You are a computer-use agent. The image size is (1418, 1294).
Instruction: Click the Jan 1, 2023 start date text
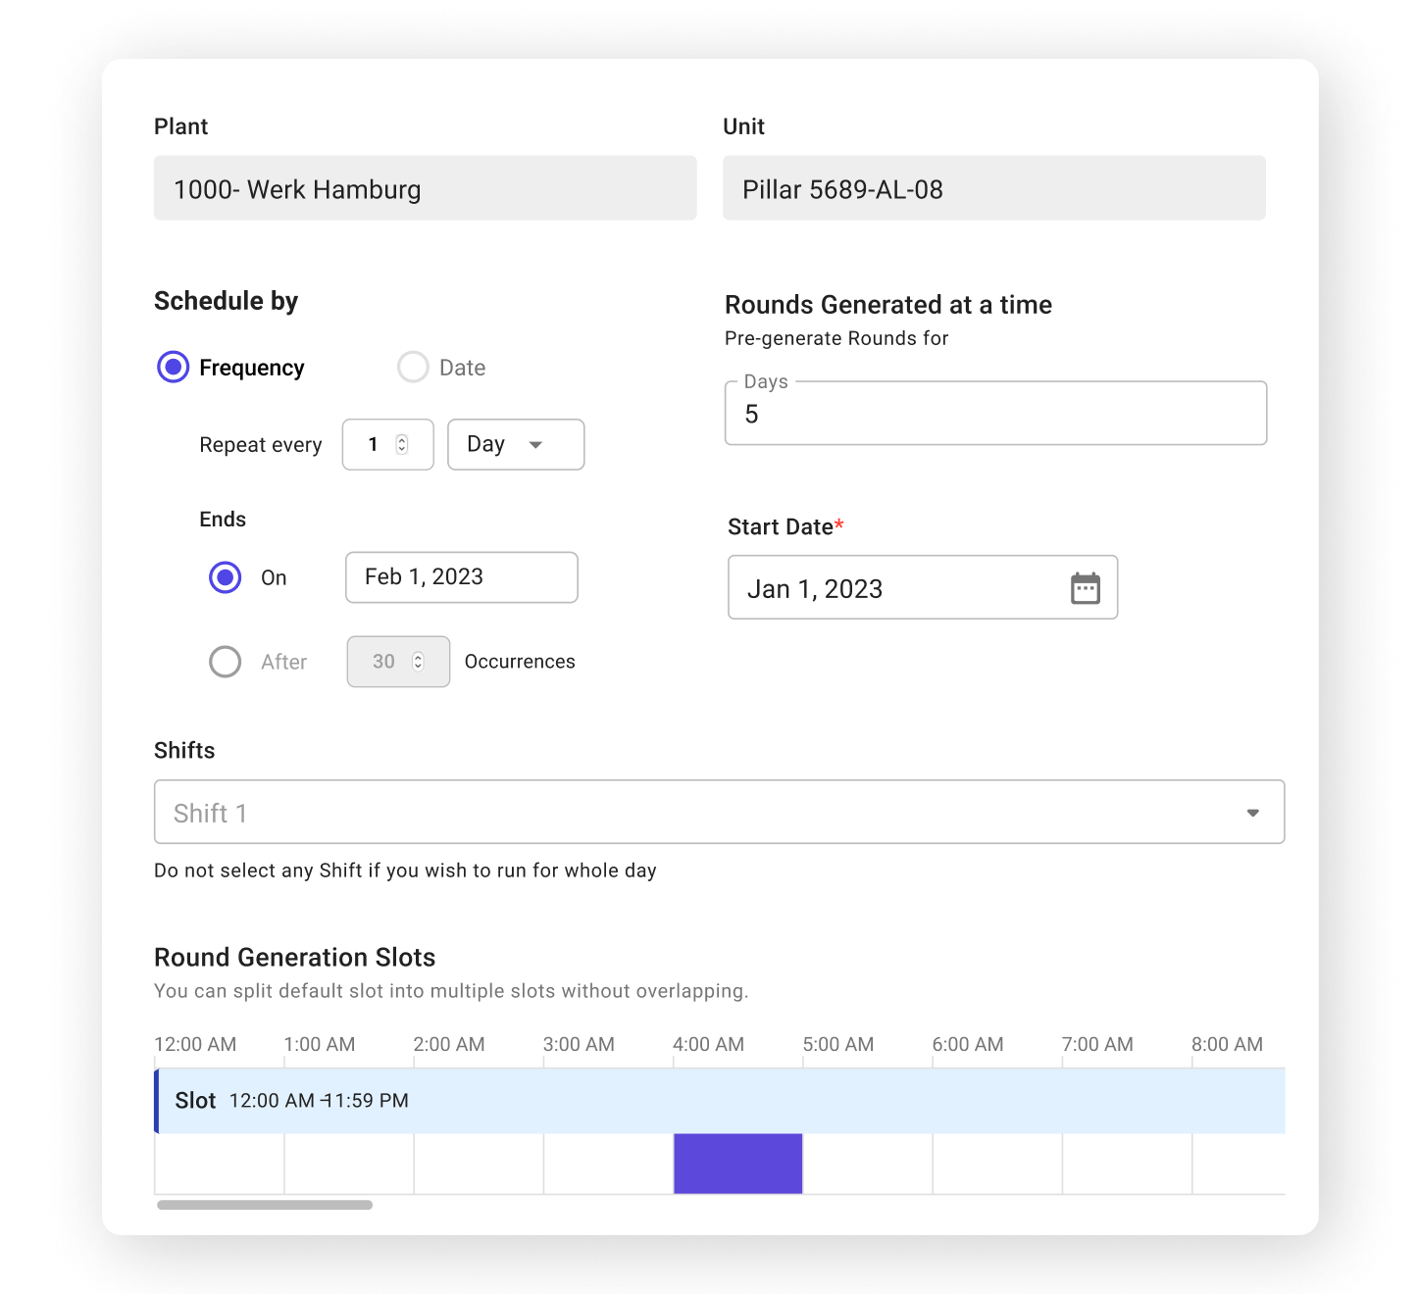point(815,589)
